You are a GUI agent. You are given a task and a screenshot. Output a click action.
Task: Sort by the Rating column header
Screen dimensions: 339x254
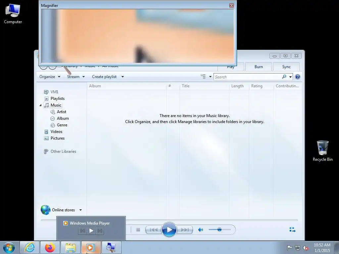pos(262,86)
